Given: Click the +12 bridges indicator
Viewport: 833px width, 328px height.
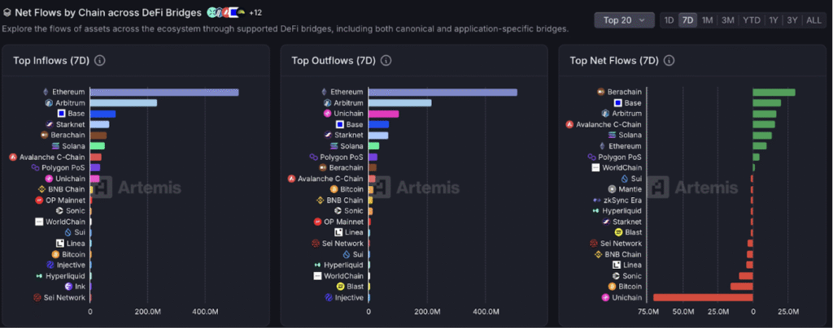Looking at the screenshot, I should pyautogui.click(x=255, y=12).
